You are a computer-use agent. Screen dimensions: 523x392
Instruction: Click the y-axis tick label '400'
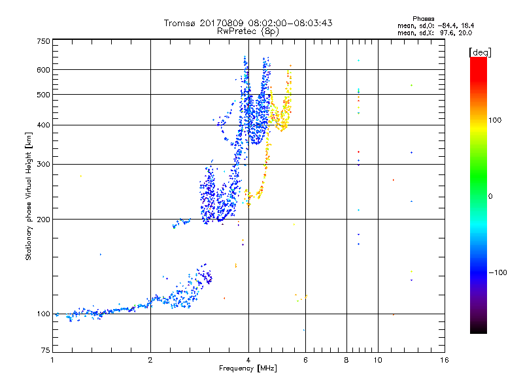[x=43, y=125]
